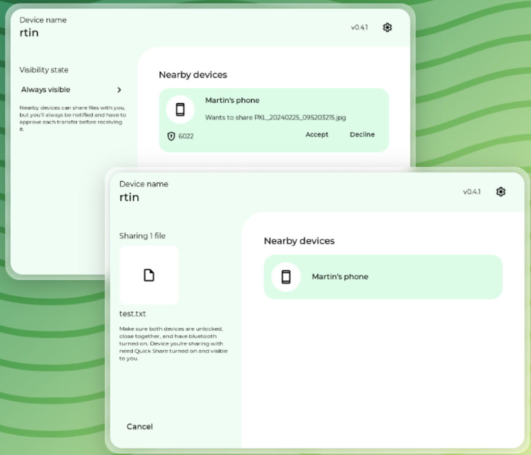Expand the Always visible chevron
The image size is (531, 455).
[x=119, y=90]
